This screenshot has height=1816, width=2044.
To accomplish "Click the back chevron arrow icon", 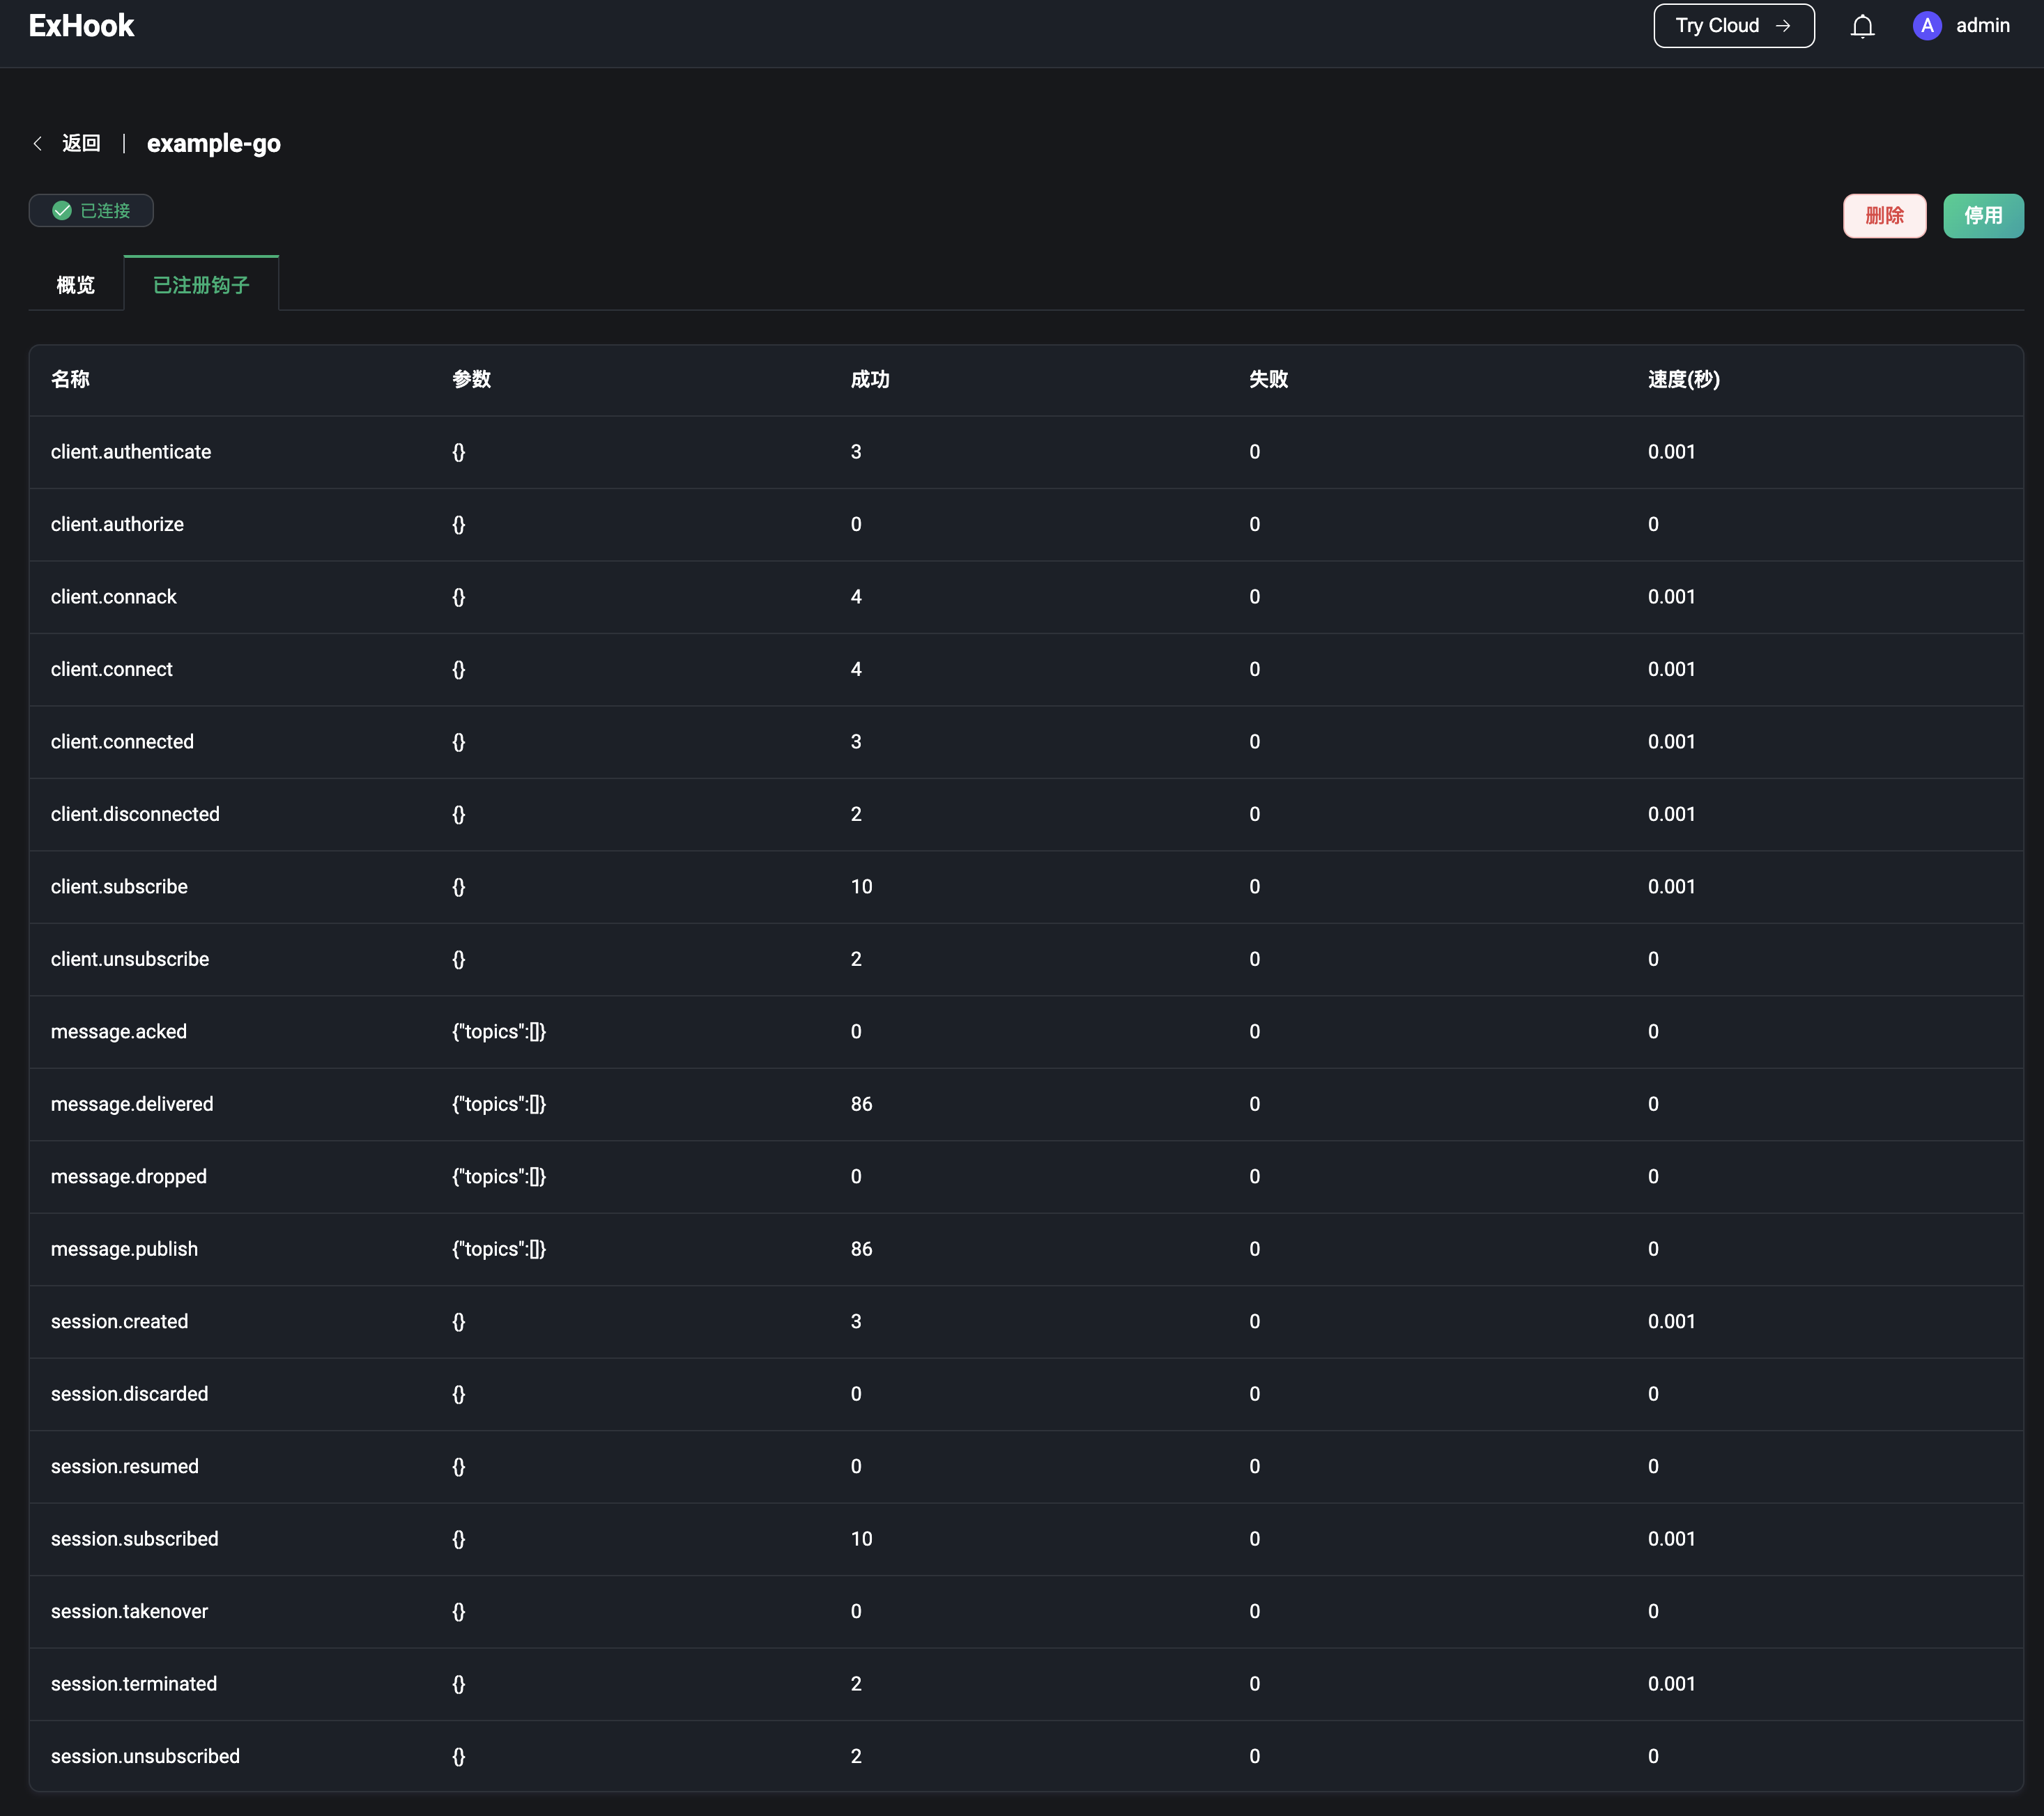I will (38, 143).
